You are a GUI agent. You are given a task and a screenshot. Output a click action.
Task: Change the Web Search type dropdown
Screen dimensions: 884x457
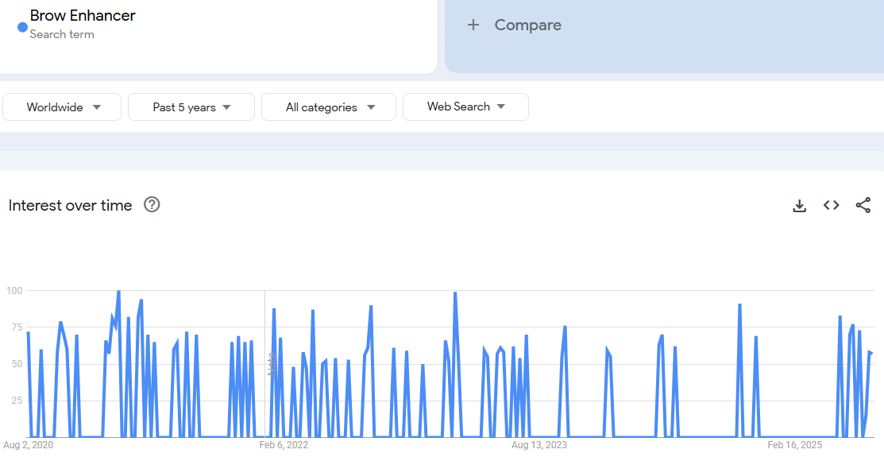click(x=465, y=107)
